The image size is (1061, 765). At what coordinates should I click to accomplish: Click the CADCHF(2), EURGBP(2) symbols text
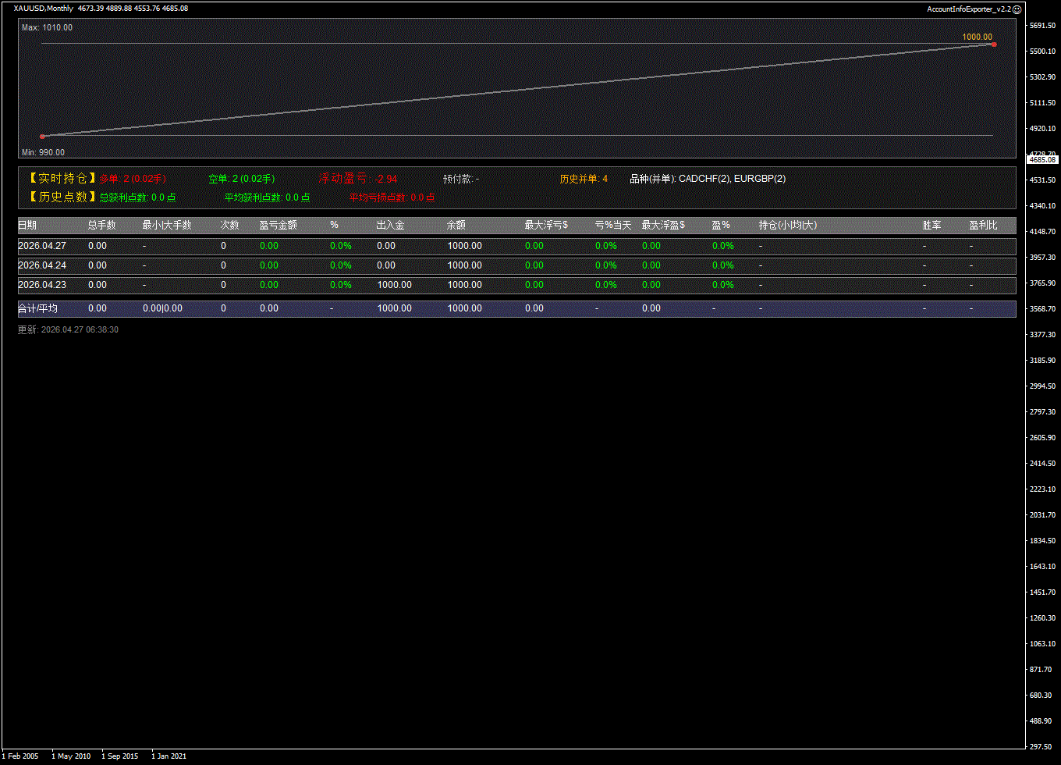point(732,179)
